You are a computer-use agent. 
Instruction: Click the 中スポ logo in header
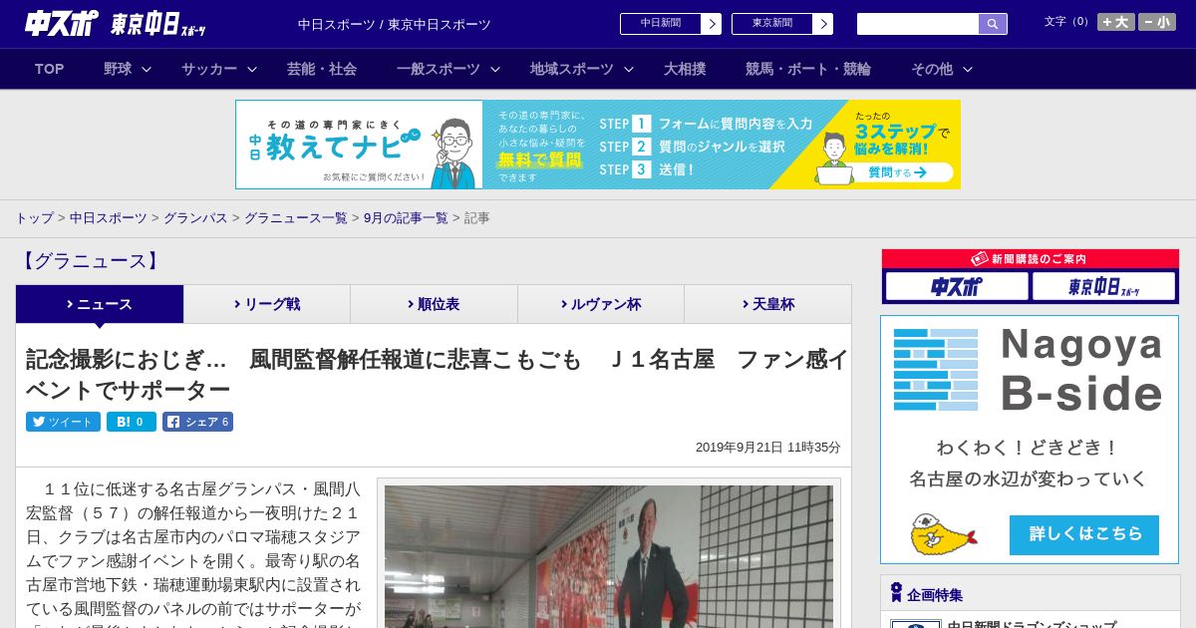(x=61, y=24)
